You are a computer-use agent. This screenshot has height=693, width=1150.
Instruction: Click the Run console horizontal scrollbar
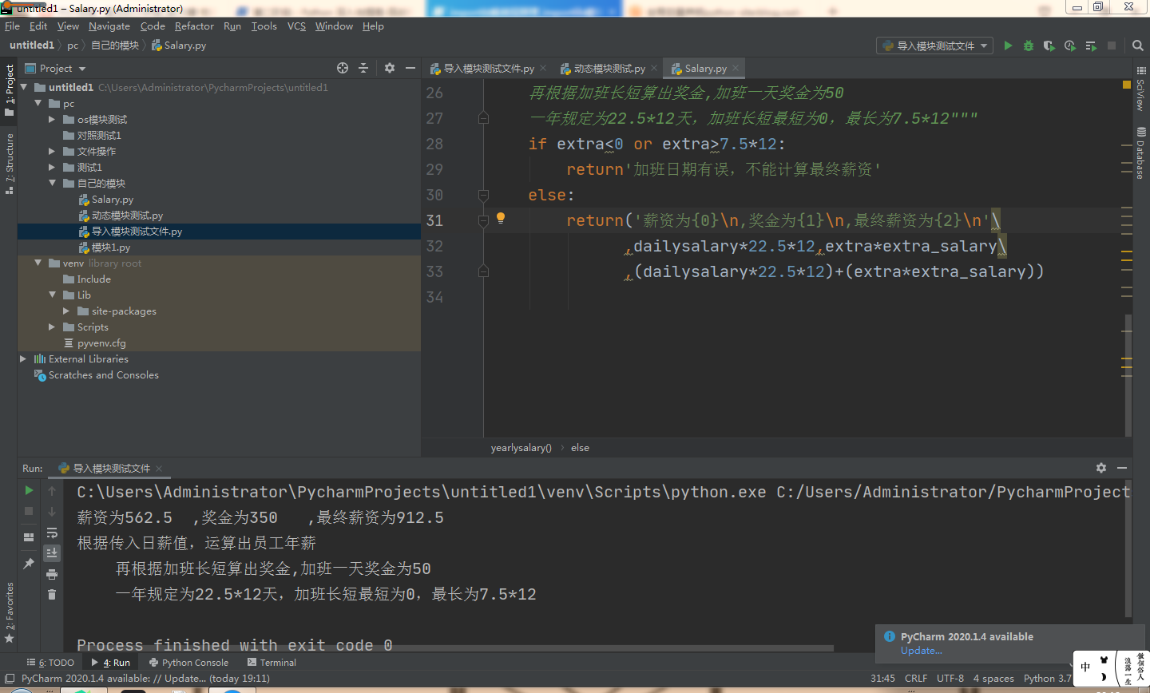click(455, 648)
